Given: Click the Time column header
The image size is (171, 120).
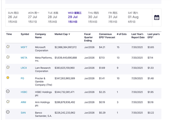Looking at the screenshot, I should [x=9, y=34].
